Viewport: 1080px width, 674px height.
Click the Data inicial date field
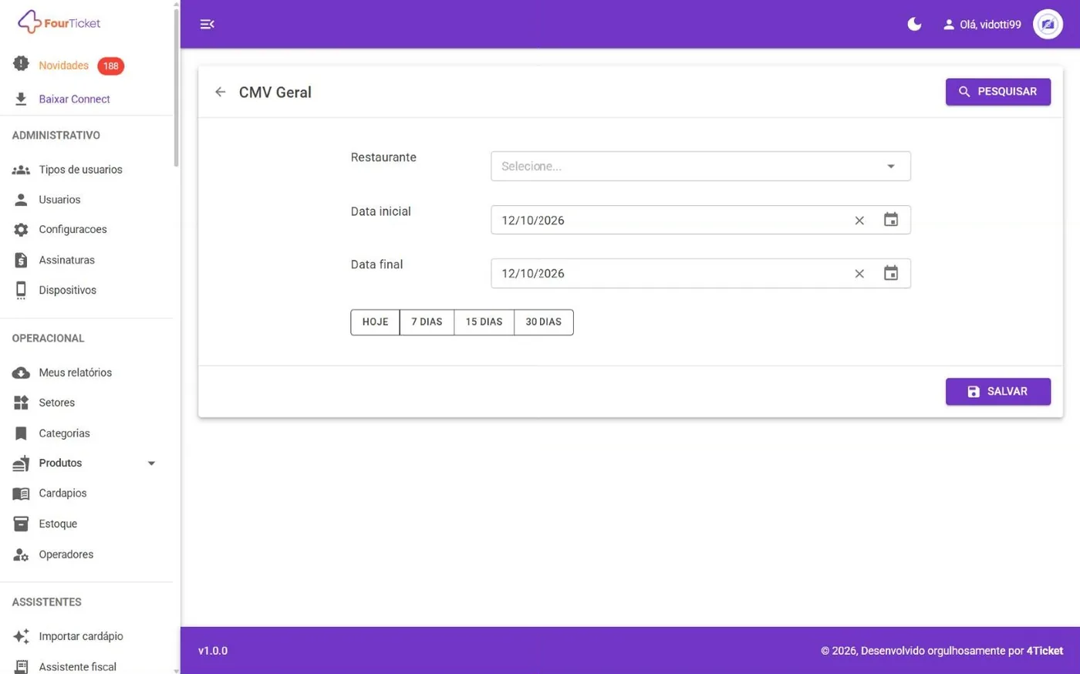(x=700, y=220)
